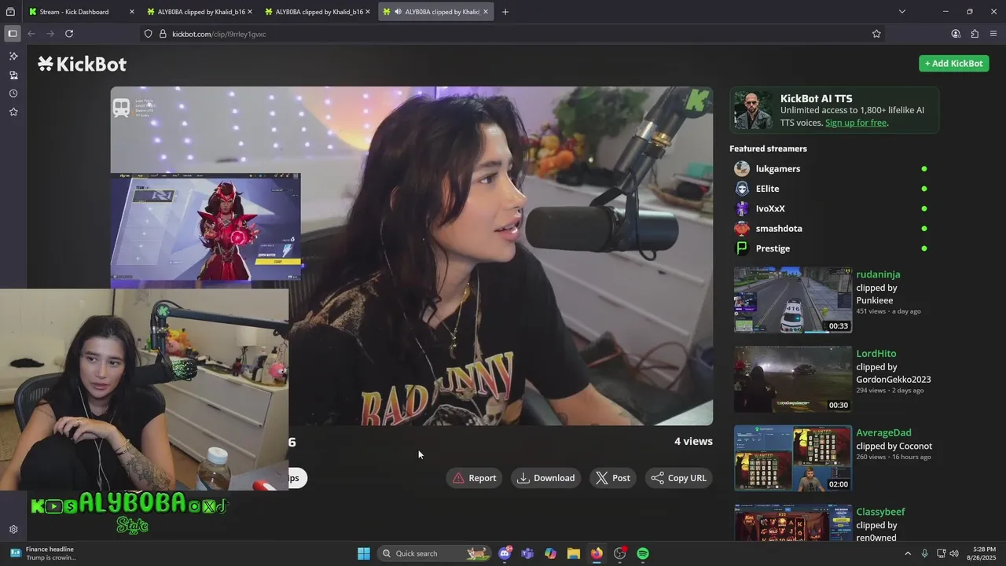The width and height of the screenshot is (1006, 566).
Task: Open the taskbar volume speaker icon
Action: point(954,553)
